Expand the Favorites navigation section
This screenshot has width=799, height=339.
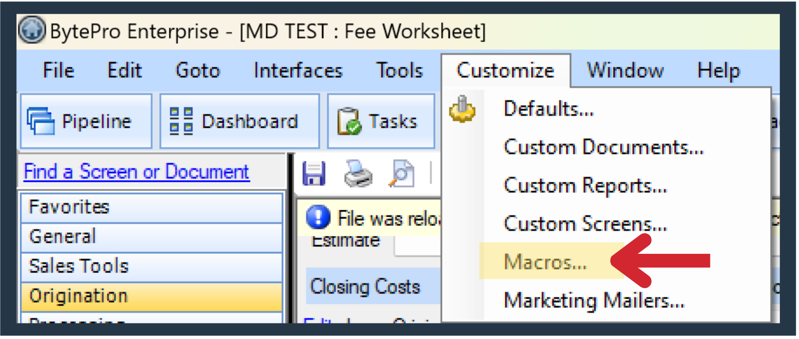coord(151,207)
